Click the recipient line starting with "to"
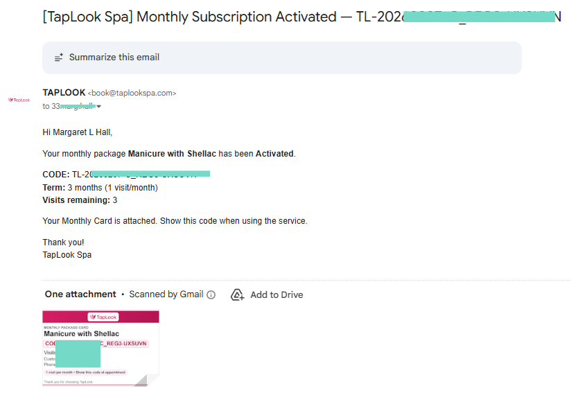571x397 pixels. click(x=69, y=107)
